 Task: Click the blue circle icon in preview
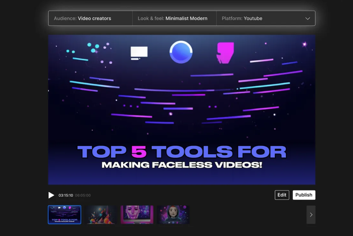pos(181,53)
